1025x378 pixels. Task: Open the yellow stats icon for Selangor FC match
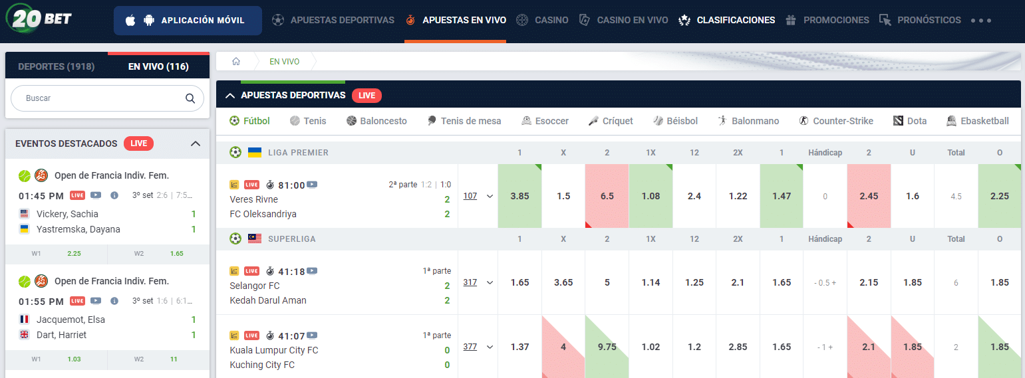tap(234, 271)
